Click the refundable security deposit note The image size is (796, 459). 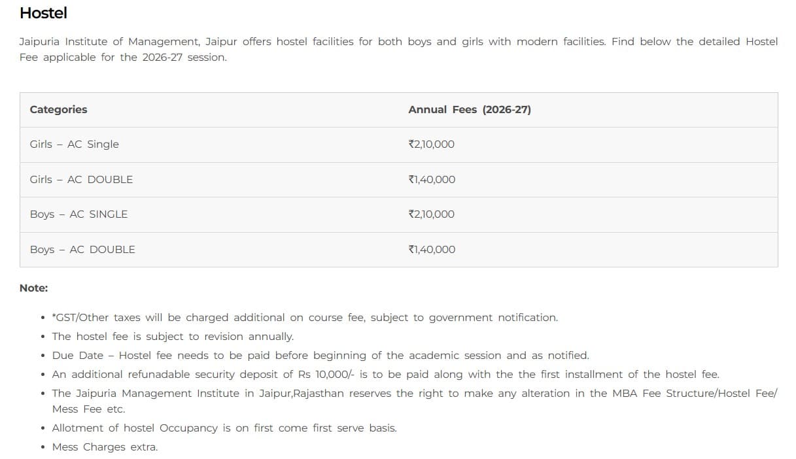click(385, 375)
